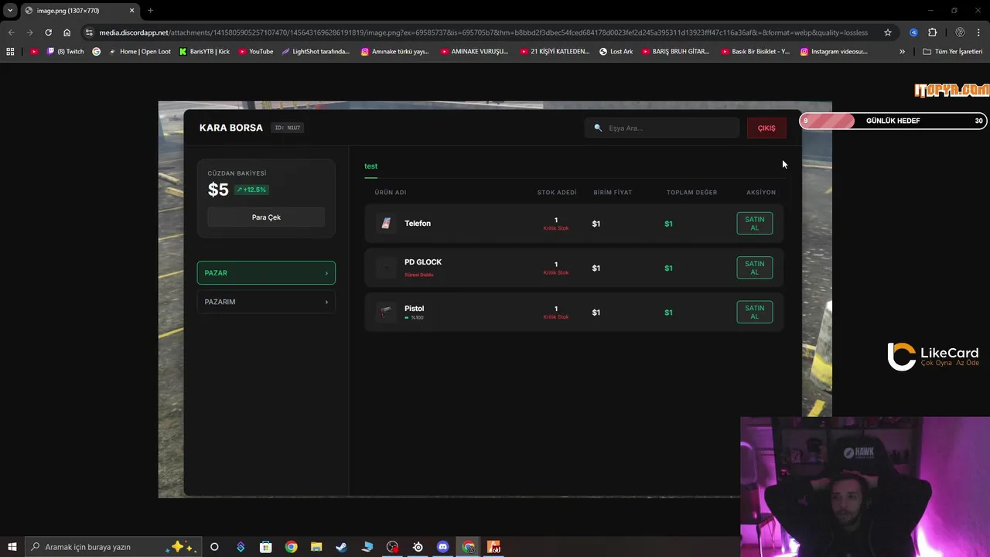The image size is (990, 557).
Task: Buy Telefon with SATIN AL
Action: tap(754, 224)
